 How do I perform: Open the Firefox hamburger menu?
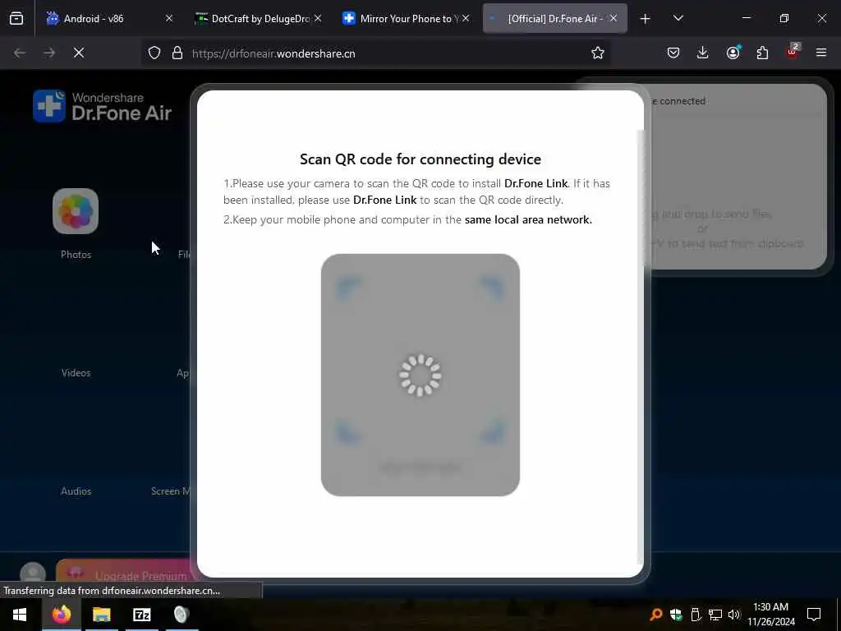tap(821, 53)
